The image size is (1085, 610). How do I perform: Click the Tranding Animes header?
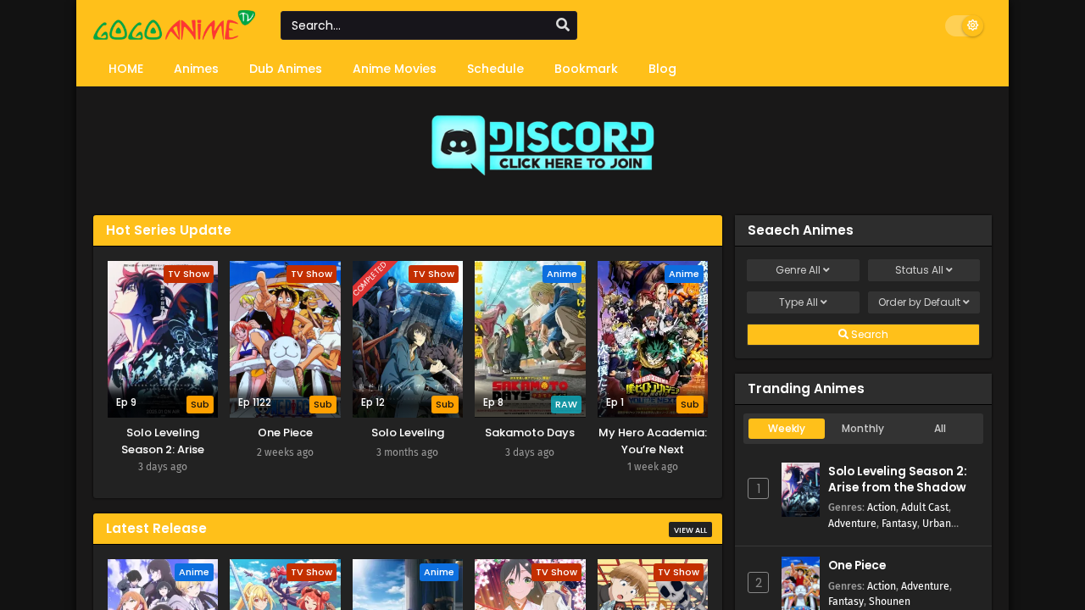point(863,389)
